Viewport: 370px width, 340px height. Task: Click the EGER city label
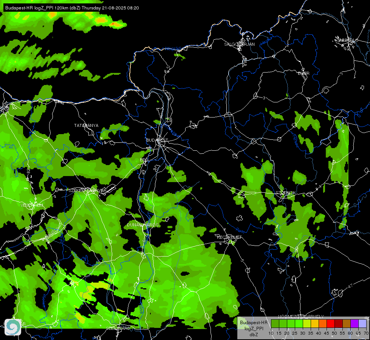304,74
